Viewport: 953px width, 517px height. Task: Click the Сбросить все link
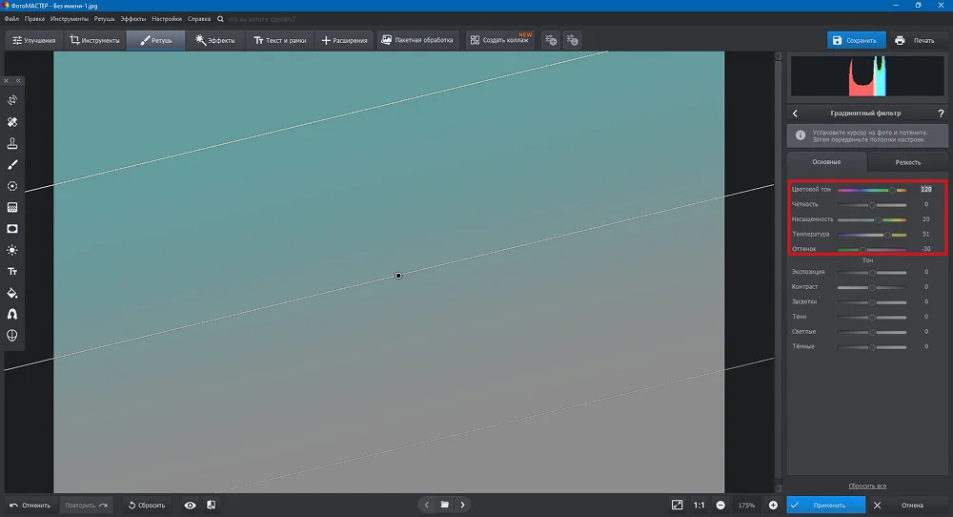point(867,486)
